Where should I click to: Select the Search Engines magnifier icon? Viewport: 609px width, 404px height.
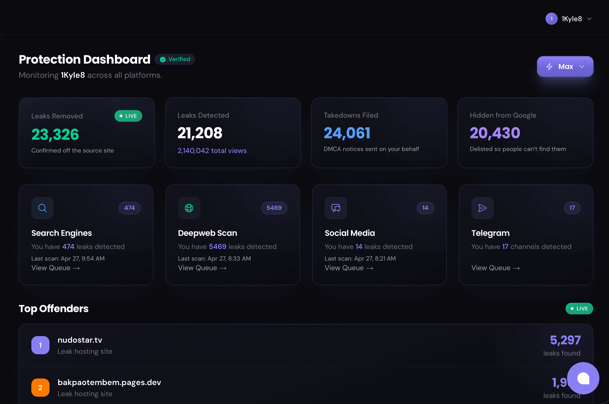42,208
